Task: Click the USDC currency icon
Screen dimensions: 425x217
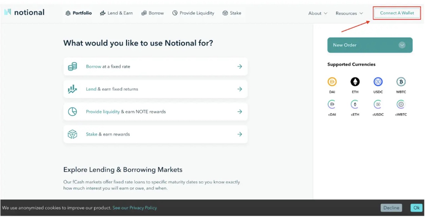Action: 378,82
